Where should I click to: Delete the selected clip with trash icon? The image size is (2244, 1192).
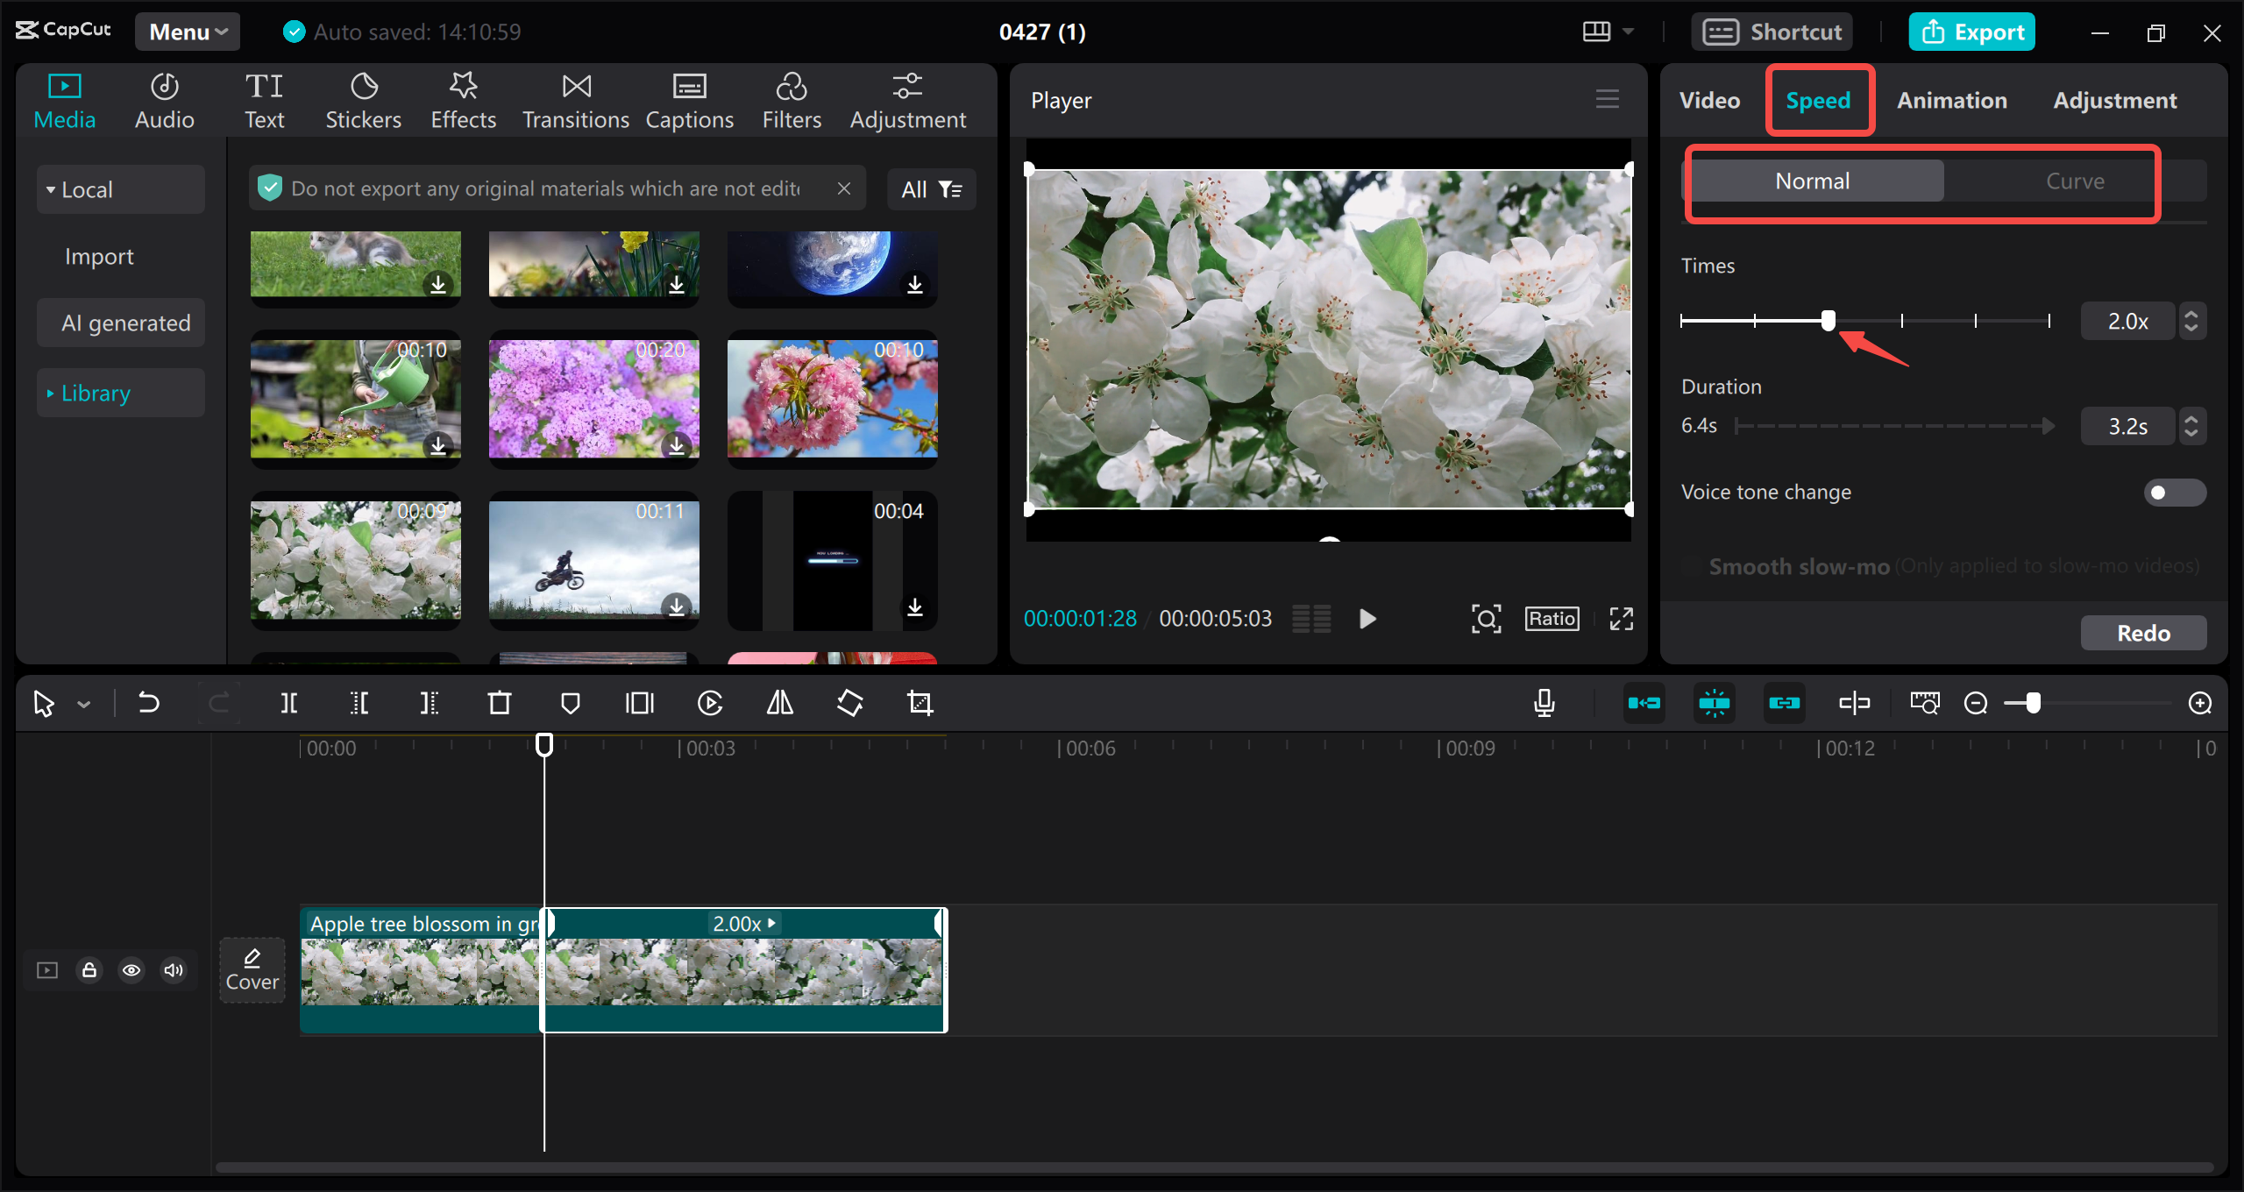(x=500, y=703)
